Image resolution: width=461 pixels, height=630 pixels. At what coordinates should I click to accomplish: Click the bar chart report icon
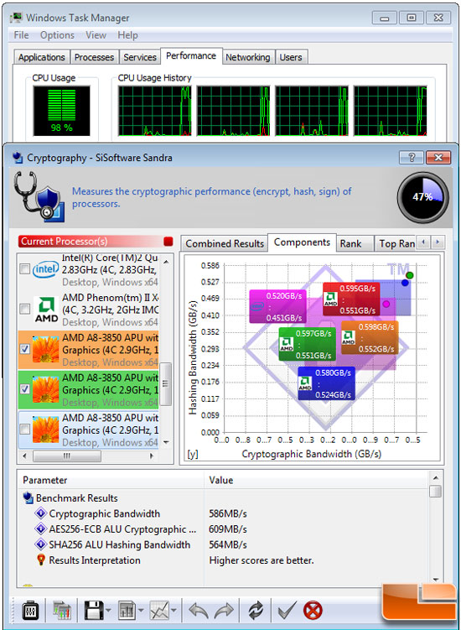tap(127, 611)
